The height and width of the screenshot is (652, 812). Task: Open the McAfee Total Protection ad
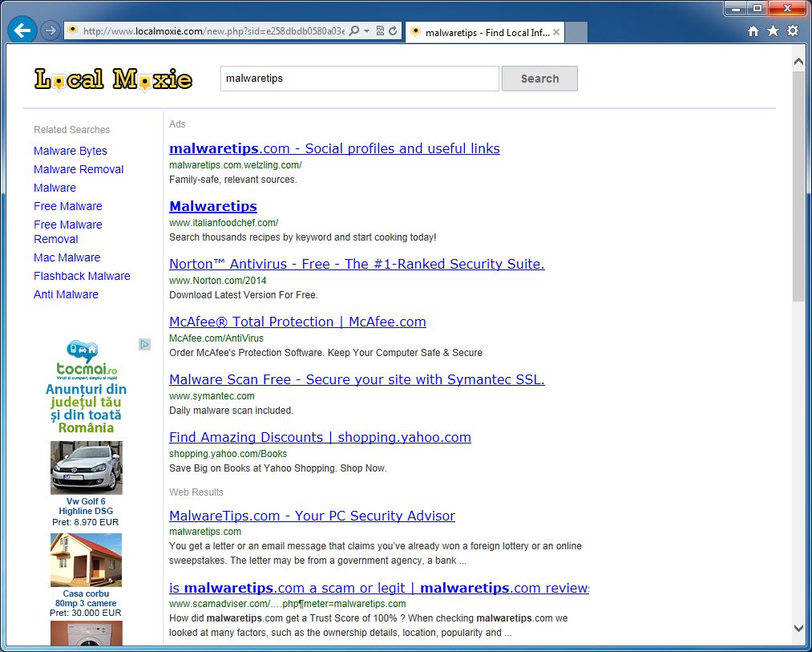297,322
